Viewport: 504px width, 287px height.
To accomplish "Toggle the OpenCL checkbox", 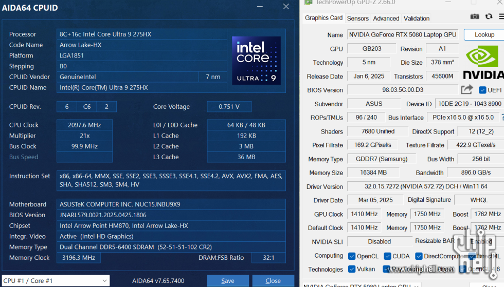I will 352,256.
